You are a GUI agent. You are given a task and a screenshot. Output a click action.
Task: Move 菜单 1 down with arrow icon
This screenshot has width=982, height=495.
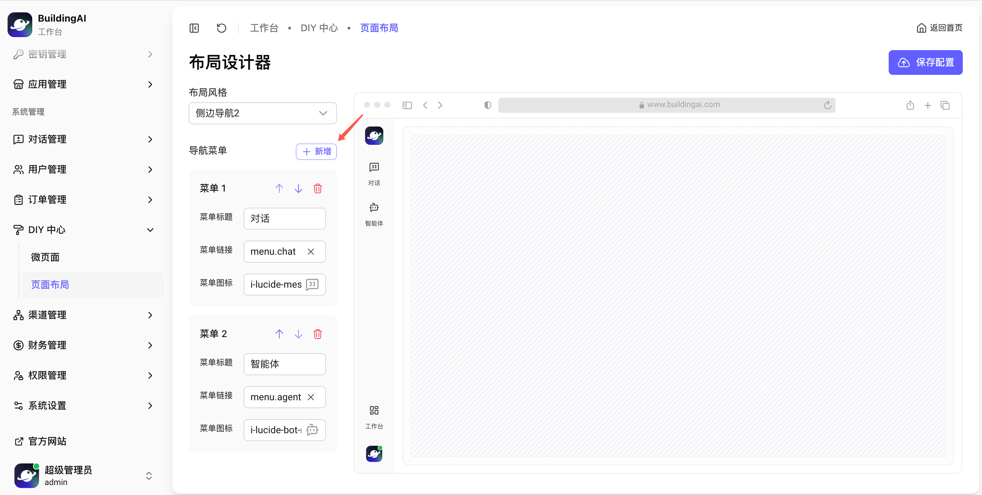[x=298, y=188]
